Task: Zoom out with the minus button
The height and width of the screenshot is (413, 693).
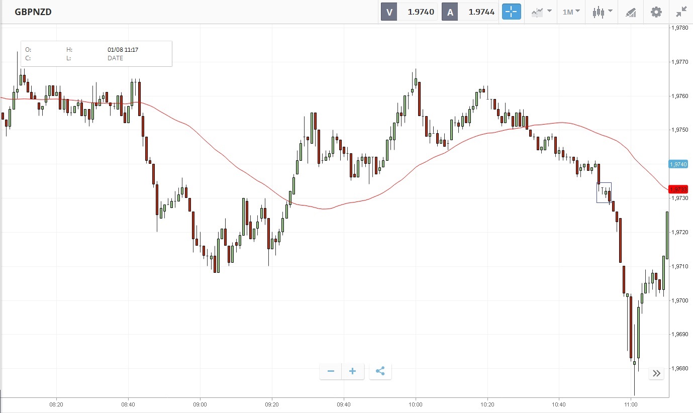Action: click(x=331, y=371)
